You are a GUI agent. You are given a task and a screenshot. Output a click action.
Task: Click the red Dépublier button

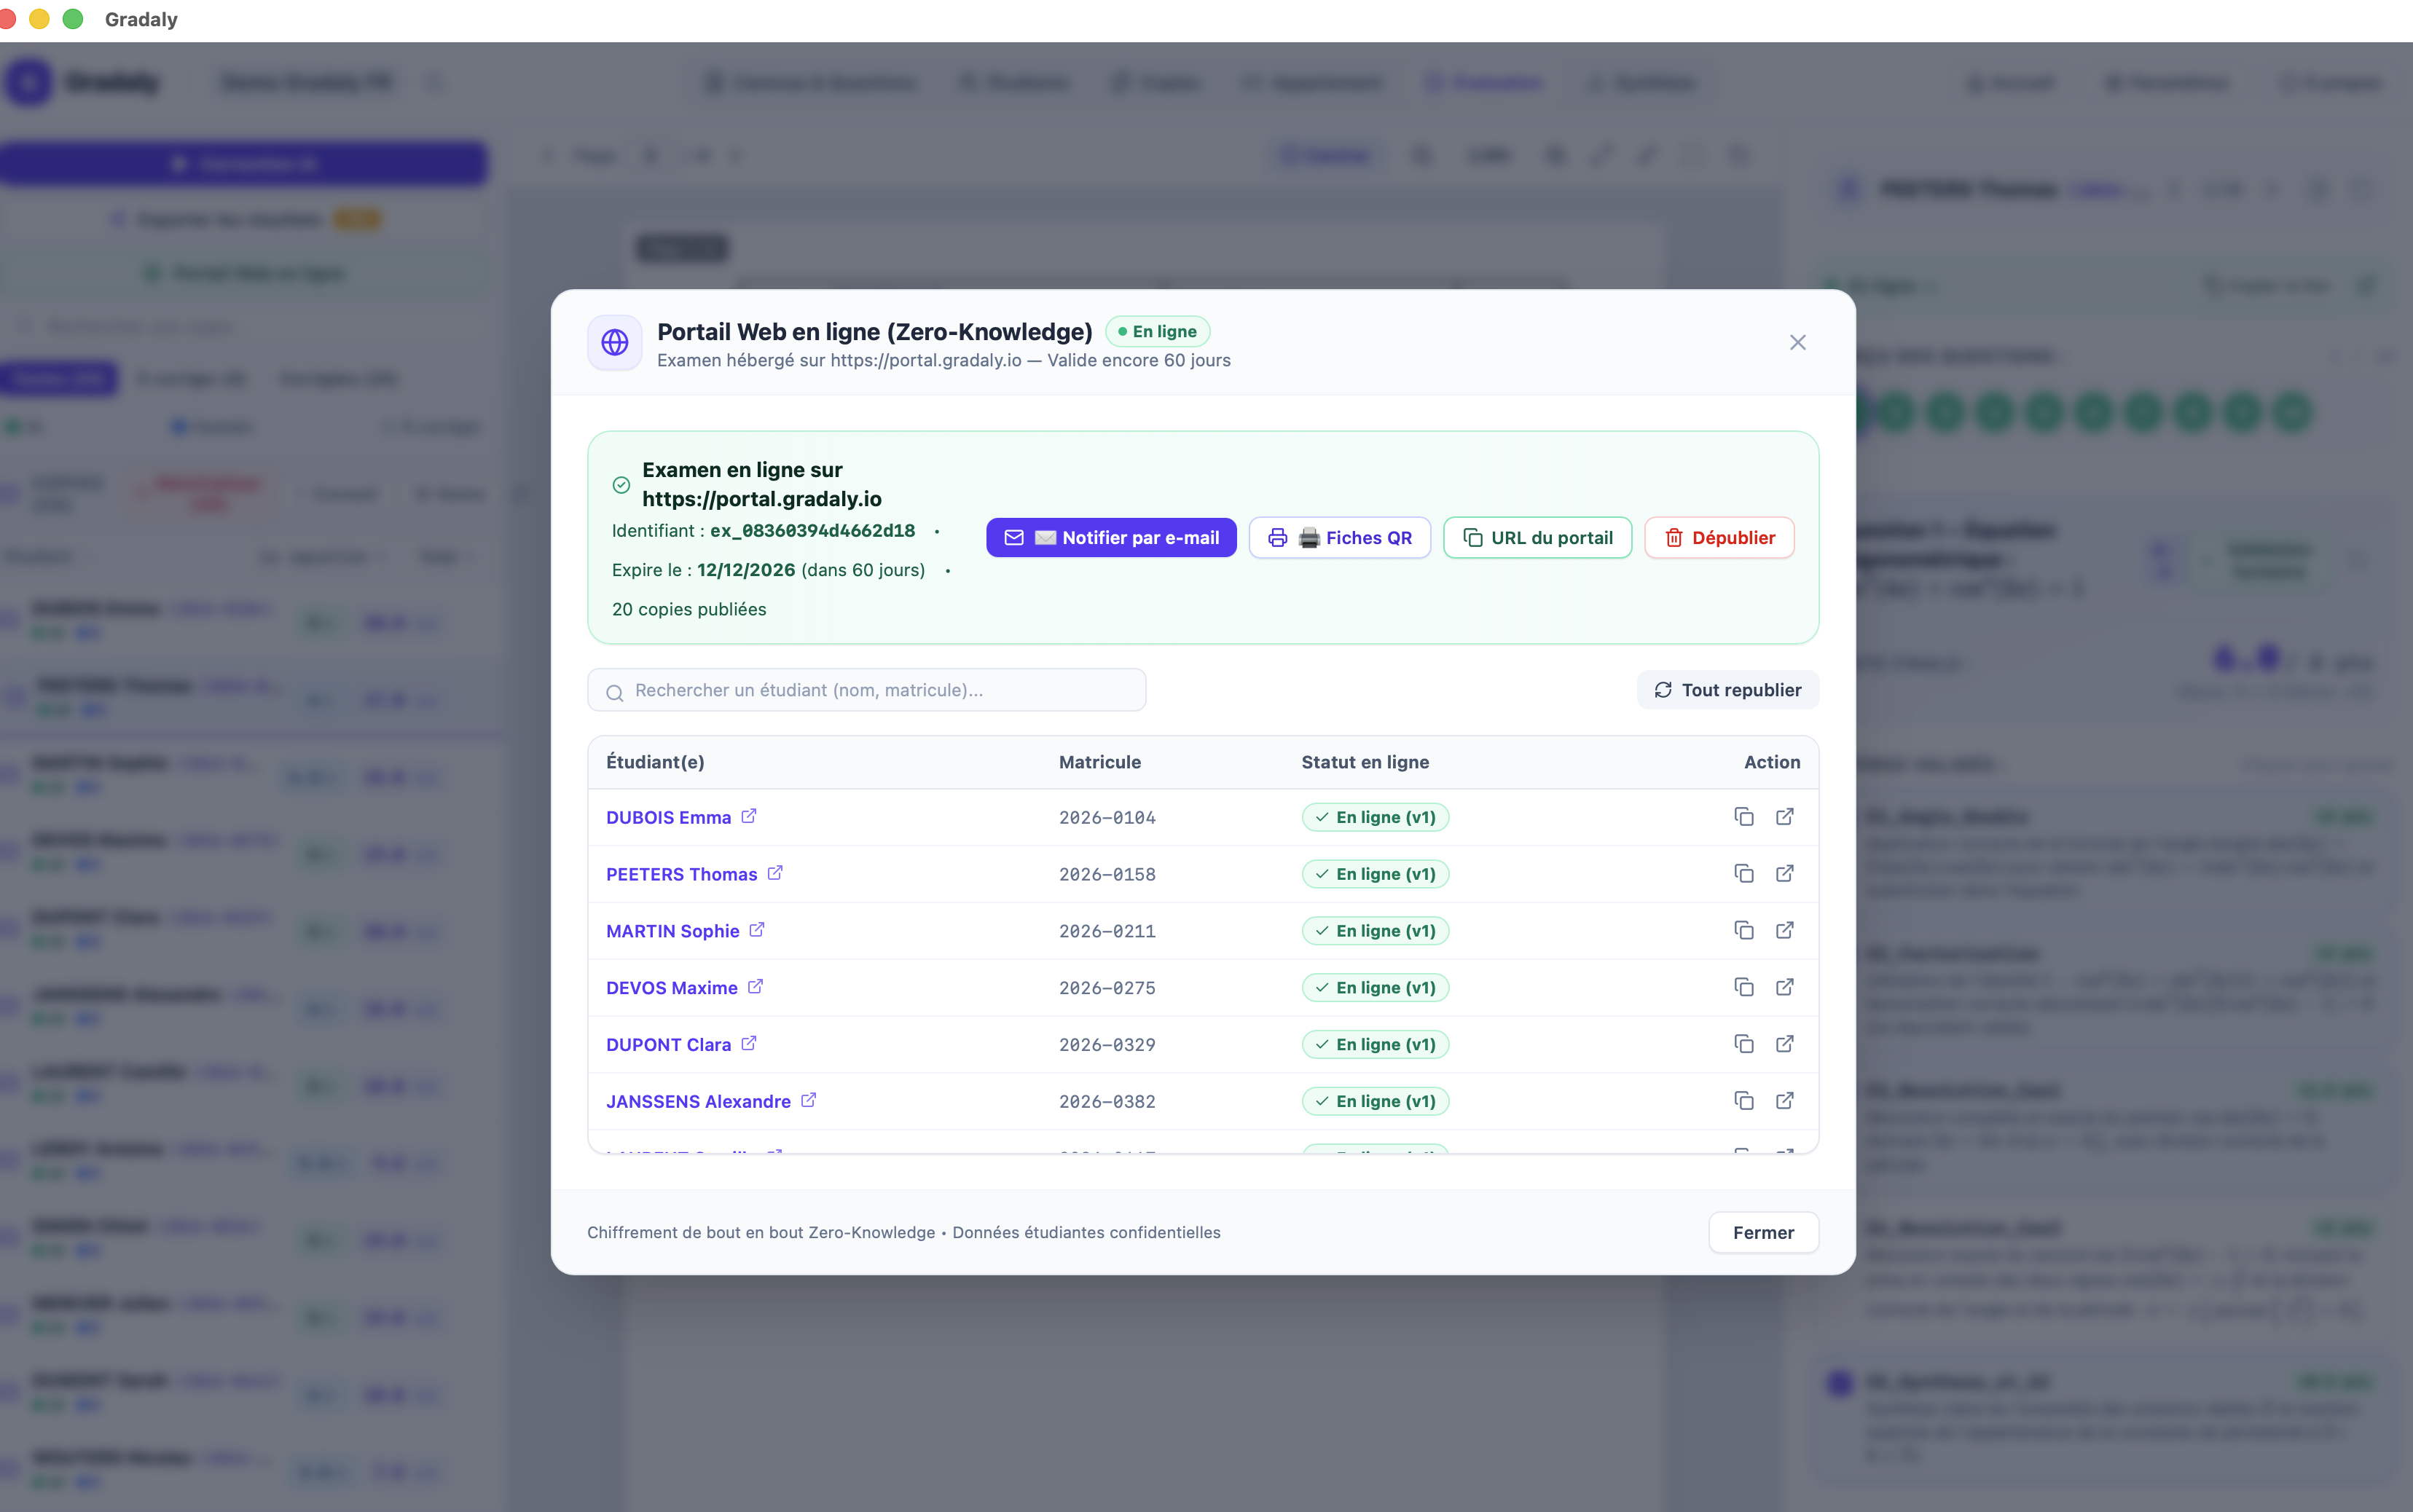(1719, 538)
